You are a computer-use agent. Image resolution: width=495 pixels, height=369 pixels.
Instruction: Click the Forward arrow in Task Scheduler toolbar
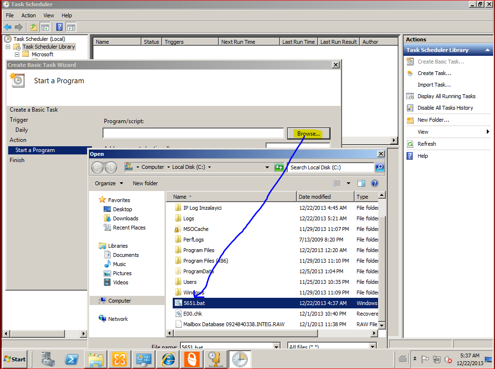click(x=19, y=27)
